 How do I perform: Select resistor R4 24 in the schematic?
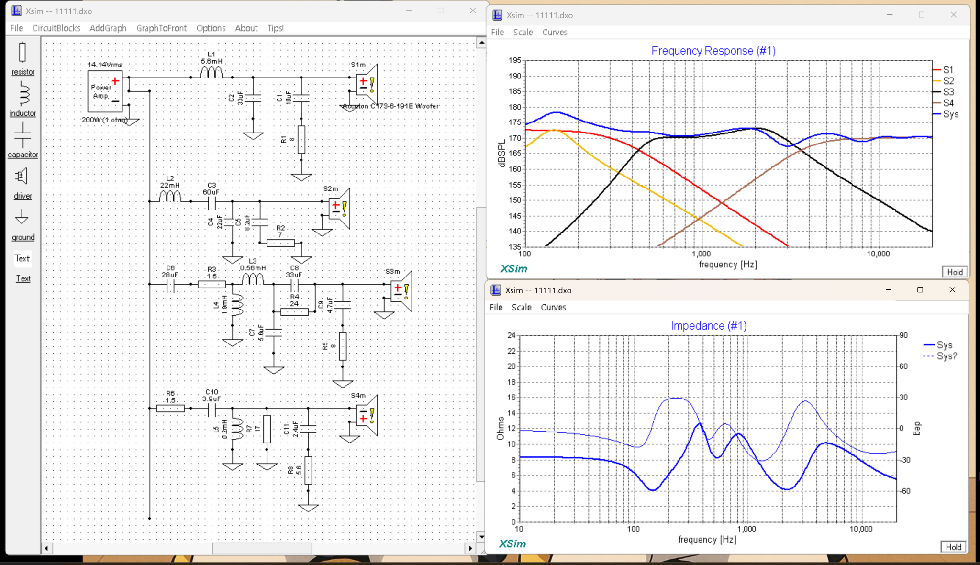[294, 312]
